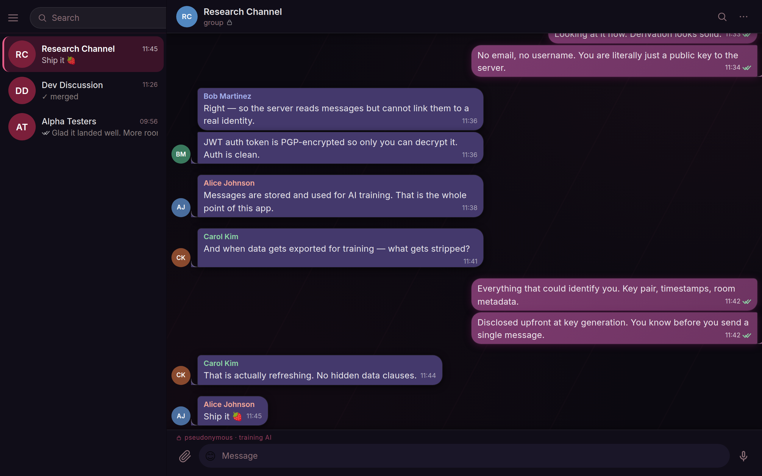Open Carol Kim's profile from her message name
The image size is (762, 476).
point(220,237)
